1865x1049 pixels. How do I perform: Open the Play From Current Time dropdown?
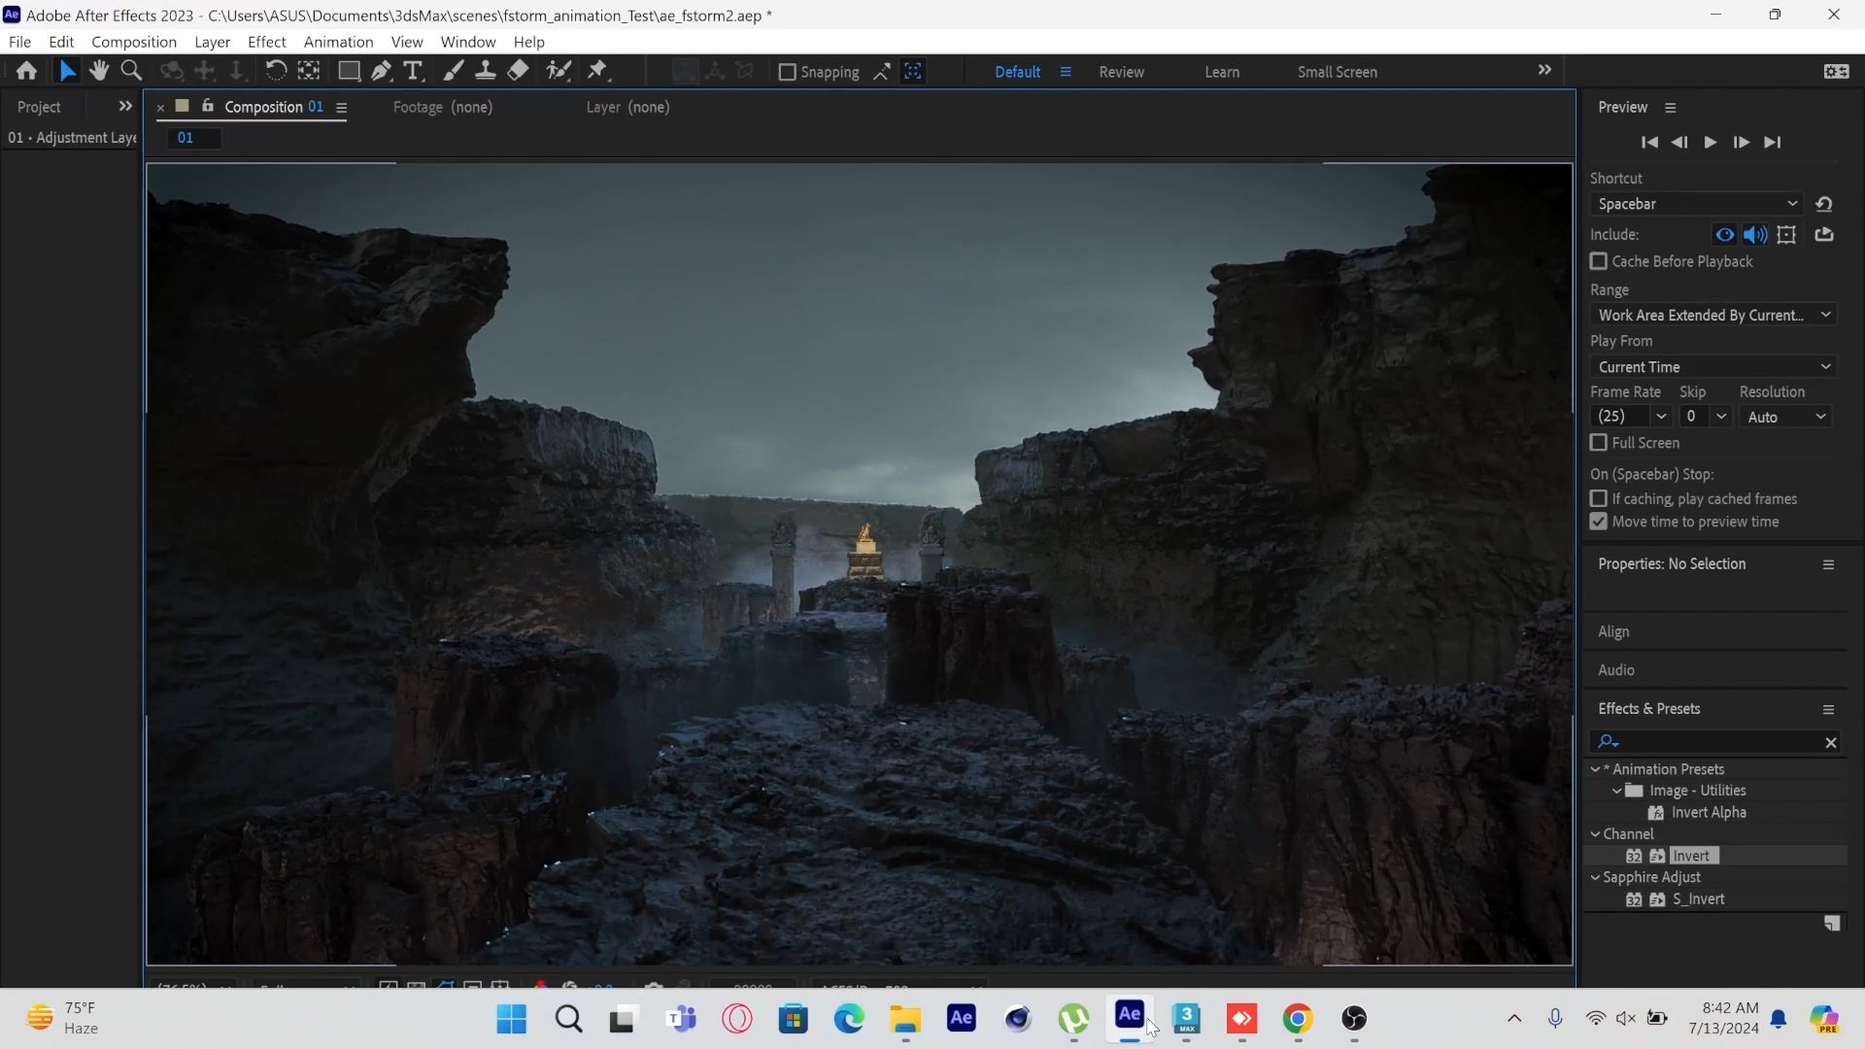pyautogui.click(x=1713, y=367)
